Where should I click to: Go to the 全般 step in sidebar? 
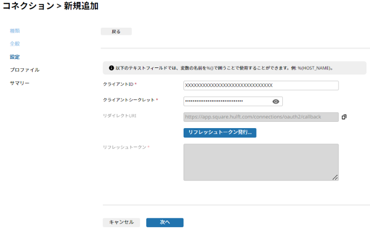point(15,44)
